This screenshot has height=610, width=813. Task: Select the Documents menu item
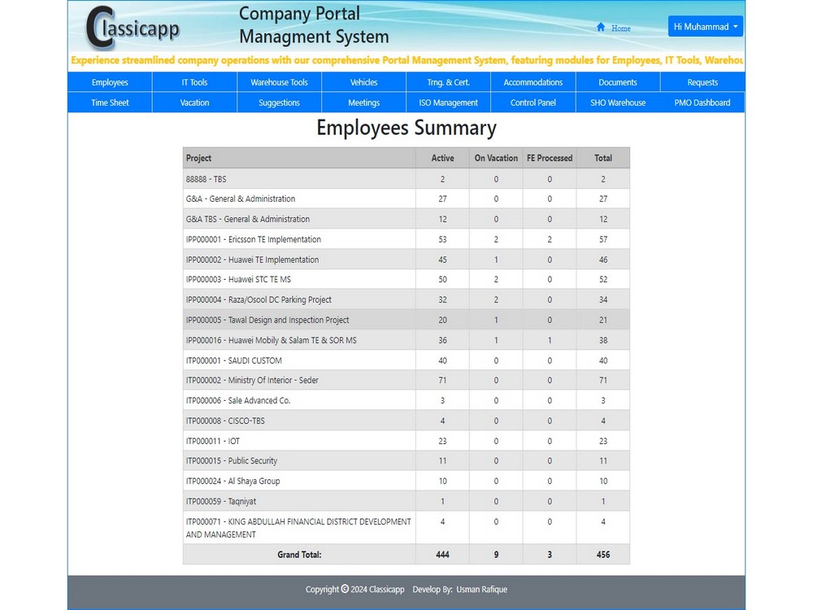pos(618,82)
